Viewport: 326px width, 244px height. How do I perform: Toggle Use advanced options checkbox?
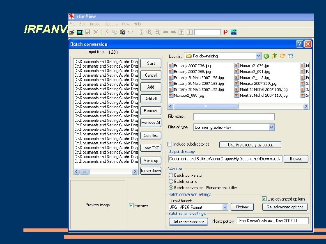pyautogui.click(x=264, y=199)
